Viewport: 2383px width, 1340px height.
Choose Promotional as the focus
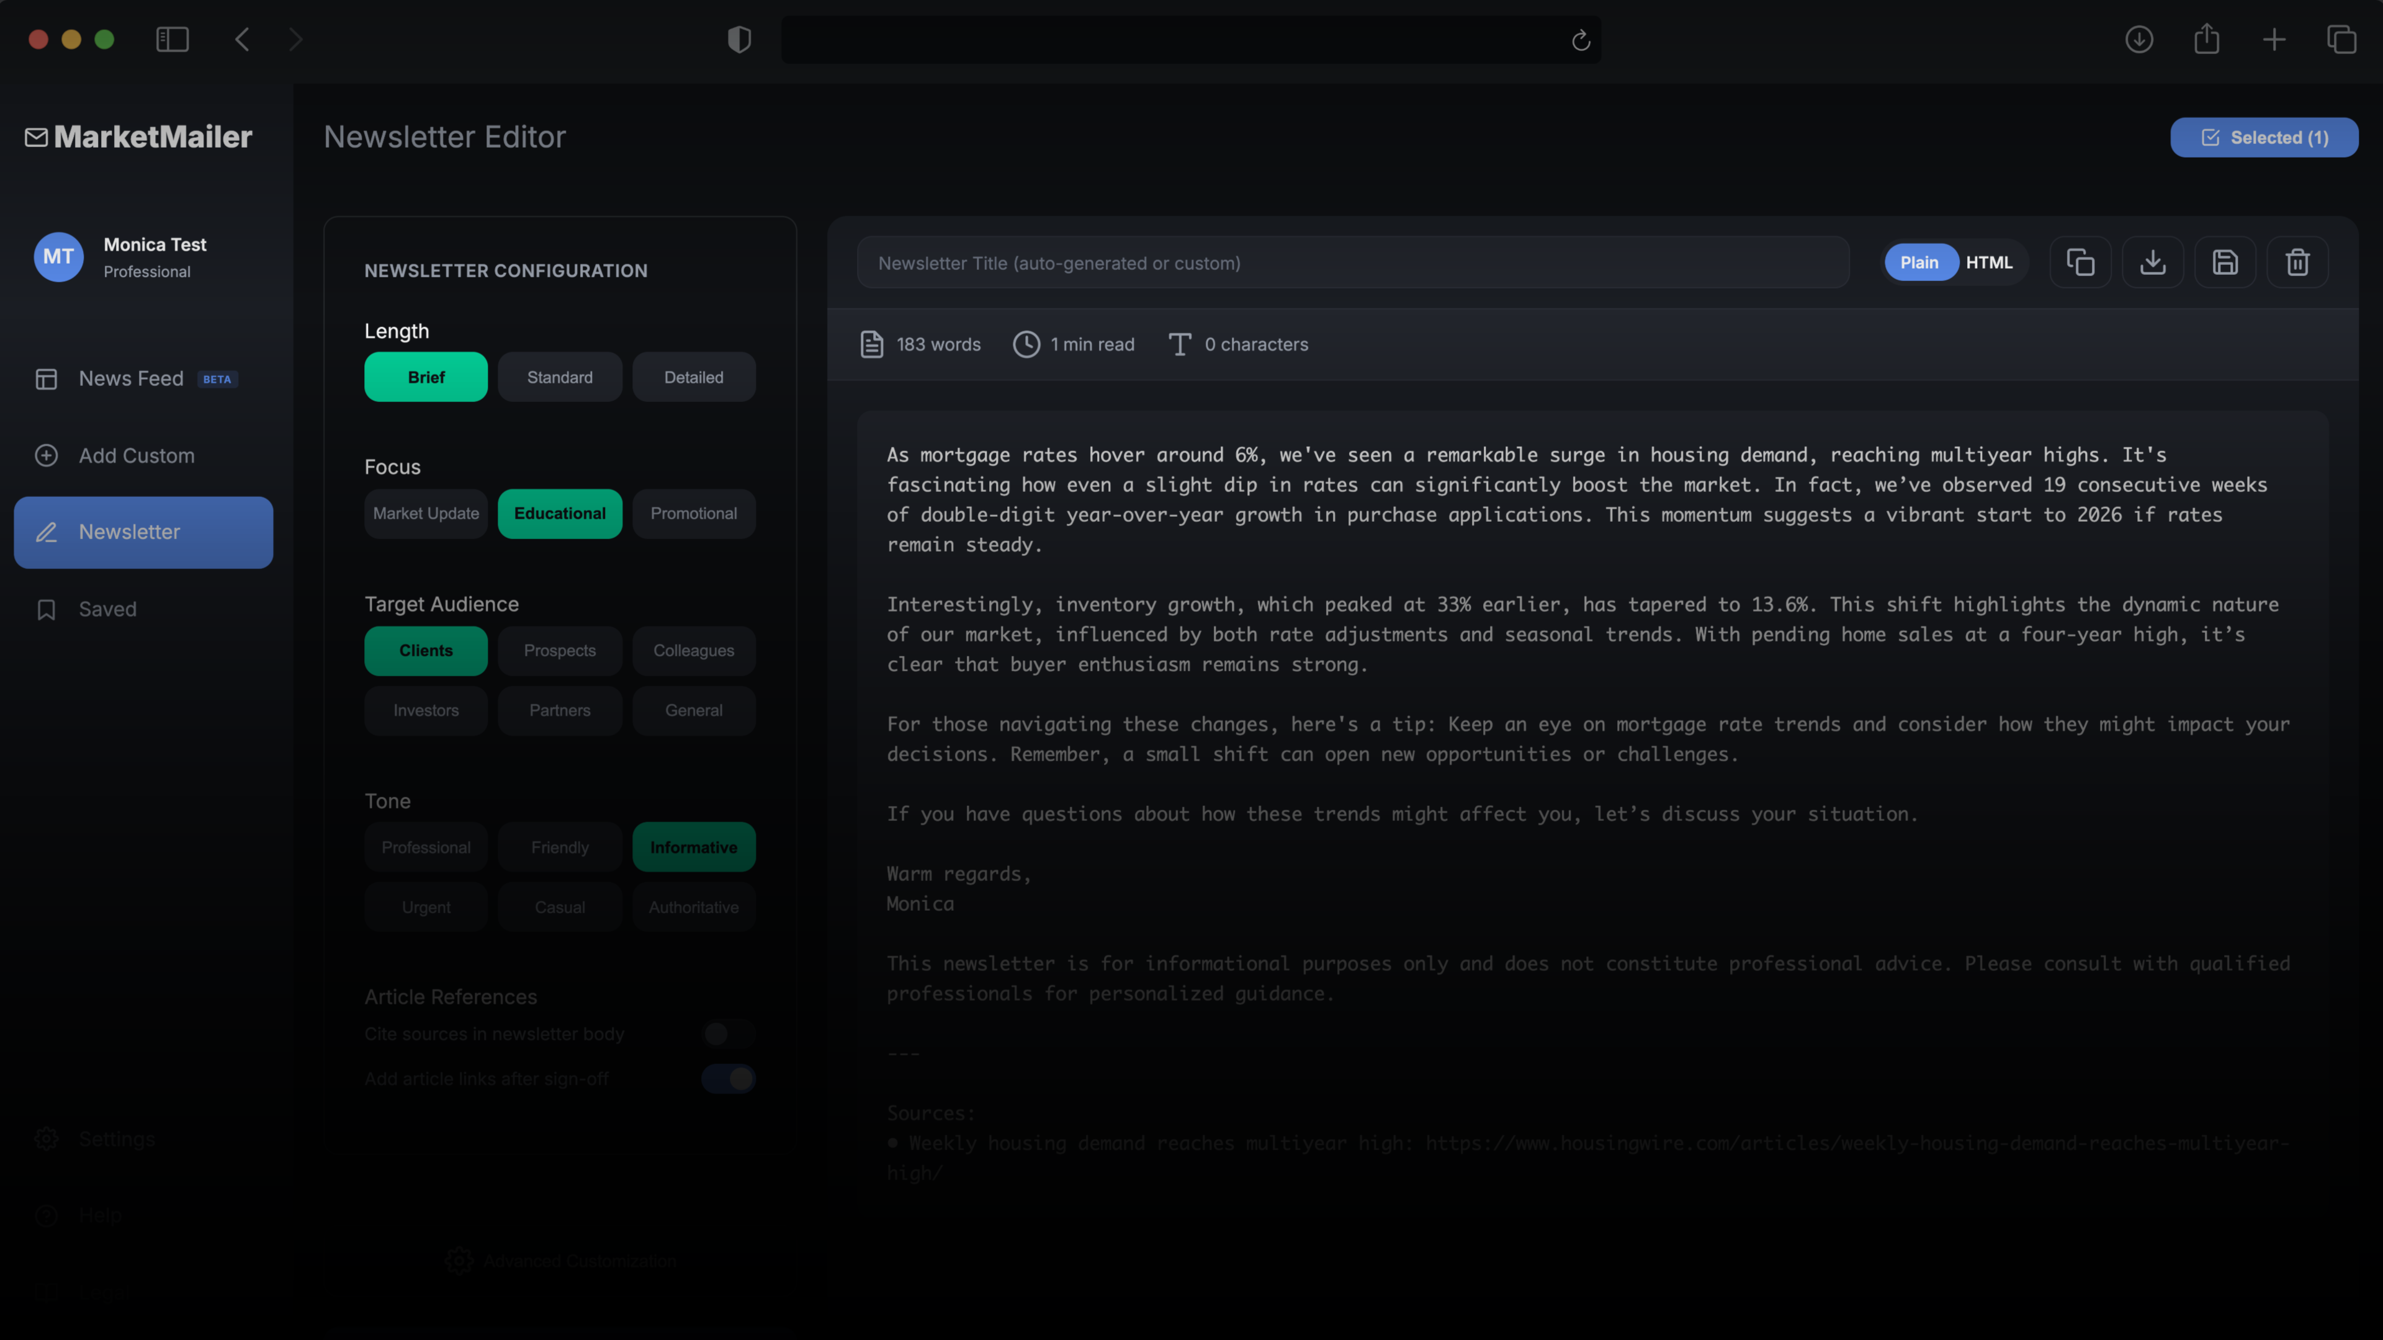pyautogui.click(x=693, y=513)
